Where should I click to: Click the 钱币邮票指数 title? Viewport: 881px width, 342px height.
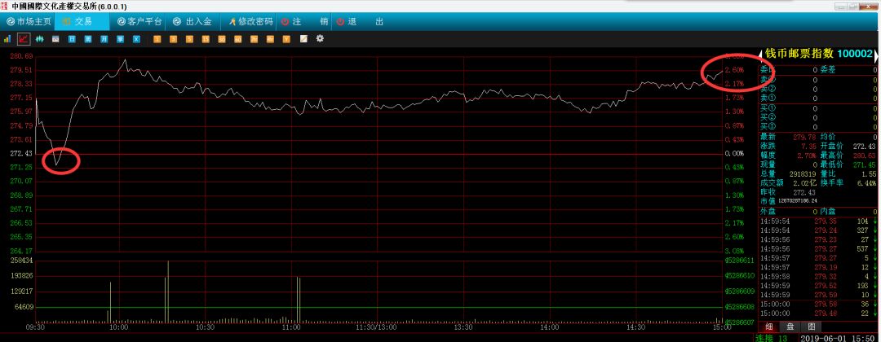pyautogui.click(x=799, y=54)
